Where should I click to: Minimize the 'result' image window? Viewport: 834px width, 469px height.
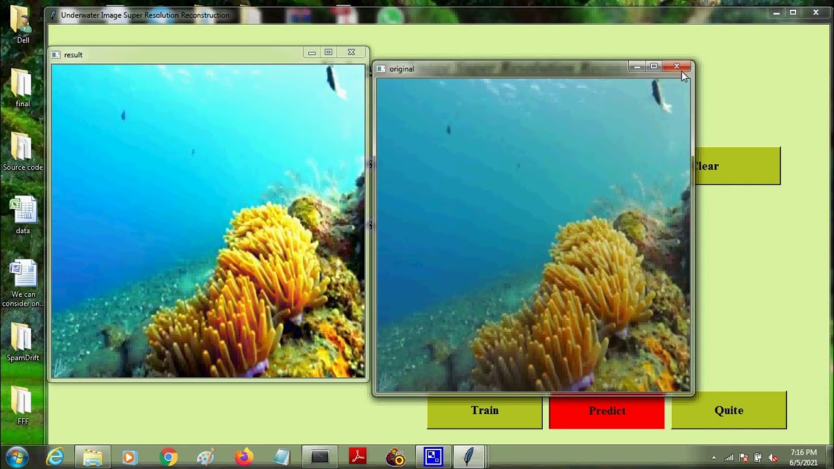pos(311,52)
